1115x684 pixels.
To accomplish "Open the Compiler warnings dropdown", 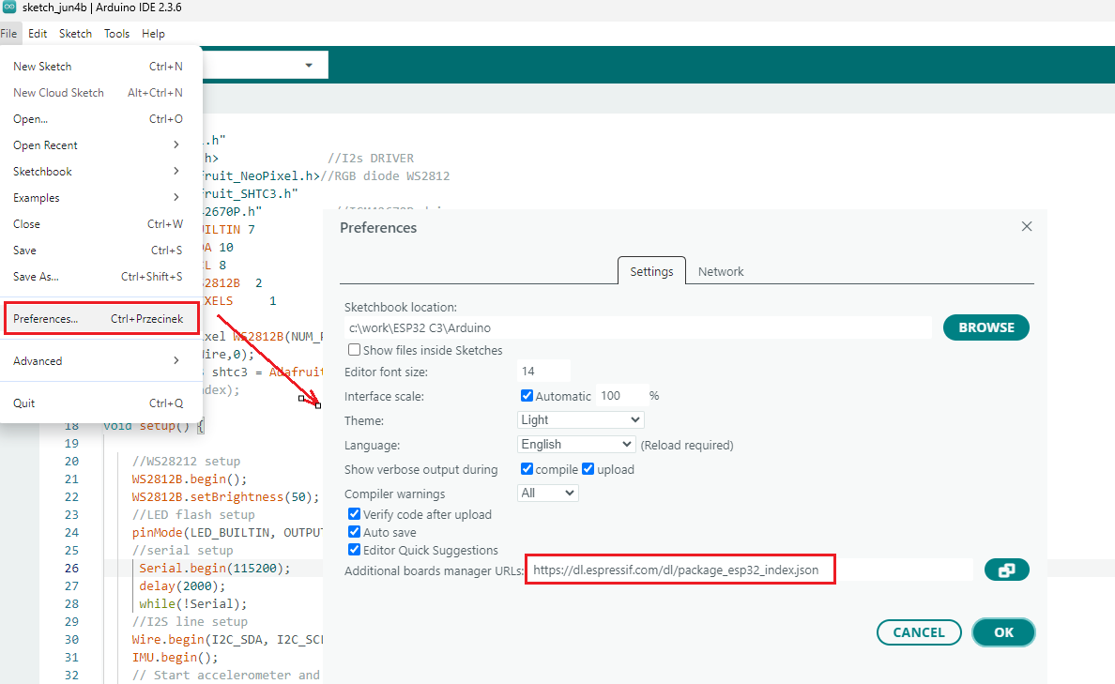I will pyautogui.click(x=548, y=493).
